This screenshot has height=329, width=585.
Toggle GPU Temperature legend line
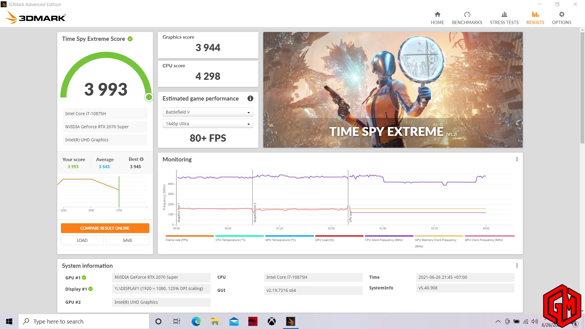click(289, 238)
